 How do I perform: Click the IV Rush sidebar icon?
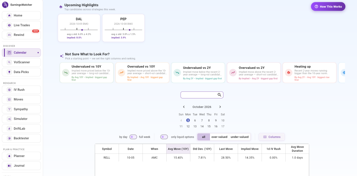point(9,90)
